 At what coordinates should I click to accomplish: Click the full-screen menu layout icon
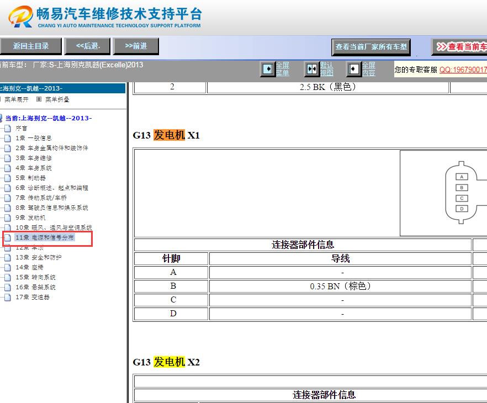(x=267, y=68)
